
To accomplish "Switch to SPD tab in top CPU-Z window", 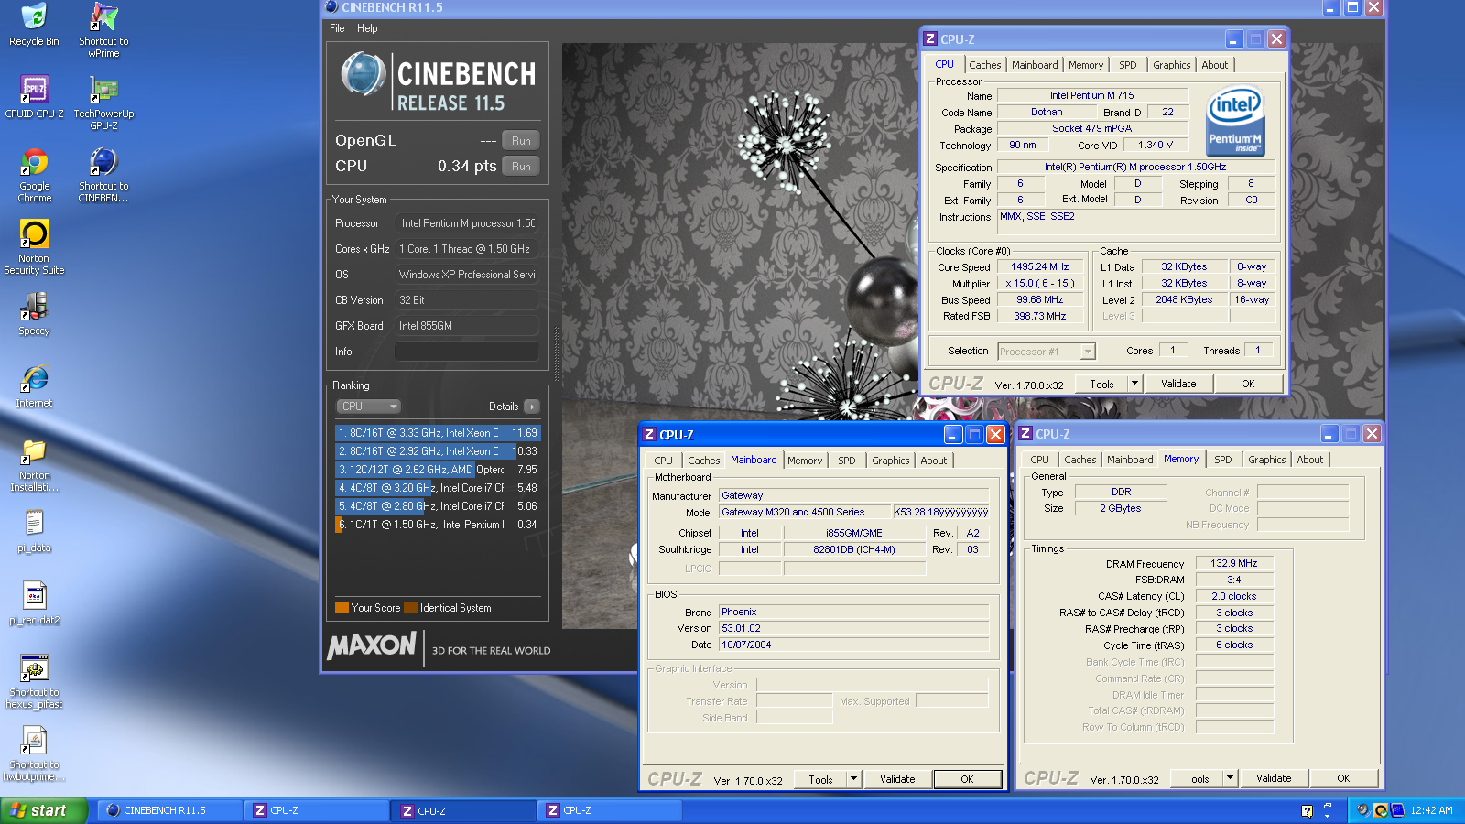I will pos(1127,65).
